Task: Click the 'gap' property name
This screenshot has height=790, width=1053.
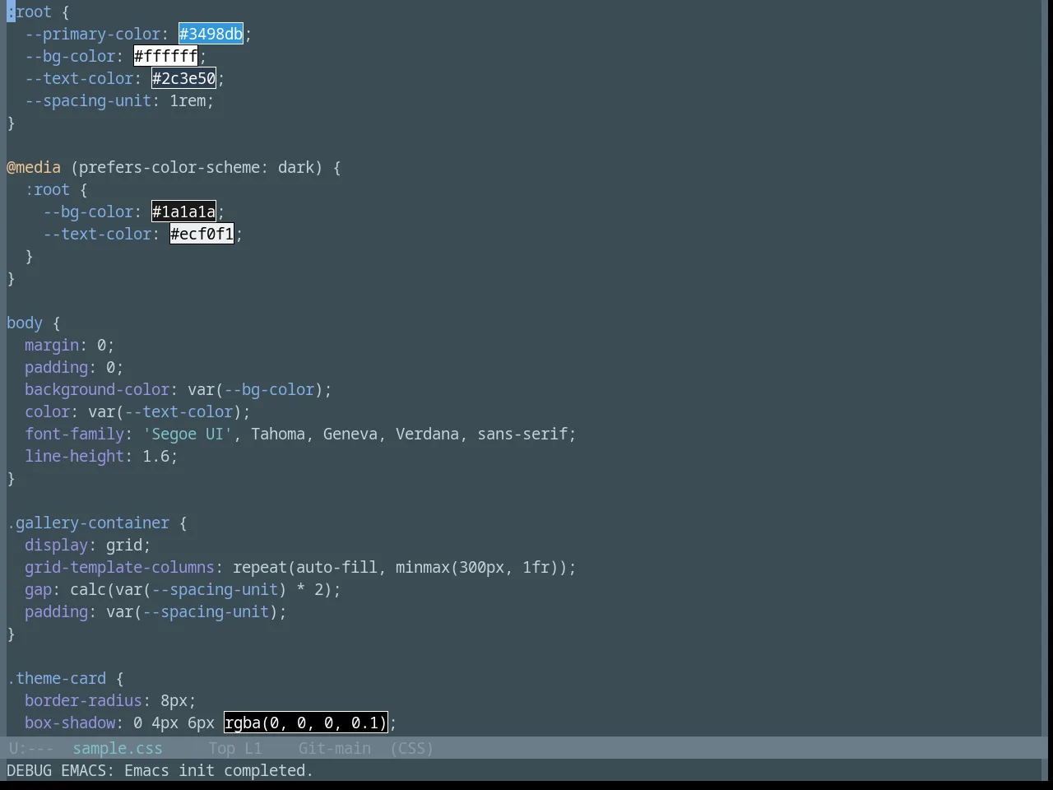Action: 38,589
